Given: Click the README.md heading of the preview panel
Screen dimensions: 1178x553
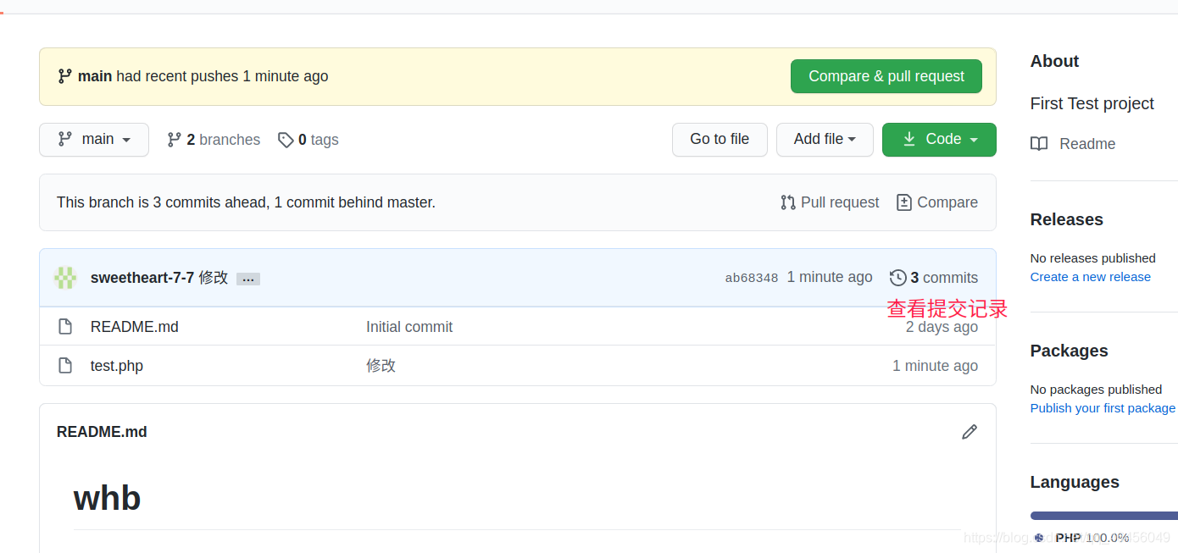Looking at the screenshot, I should tap(102, 432).
